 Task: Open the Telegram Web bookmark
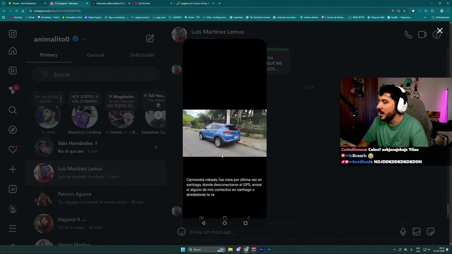tap(376, 17)
